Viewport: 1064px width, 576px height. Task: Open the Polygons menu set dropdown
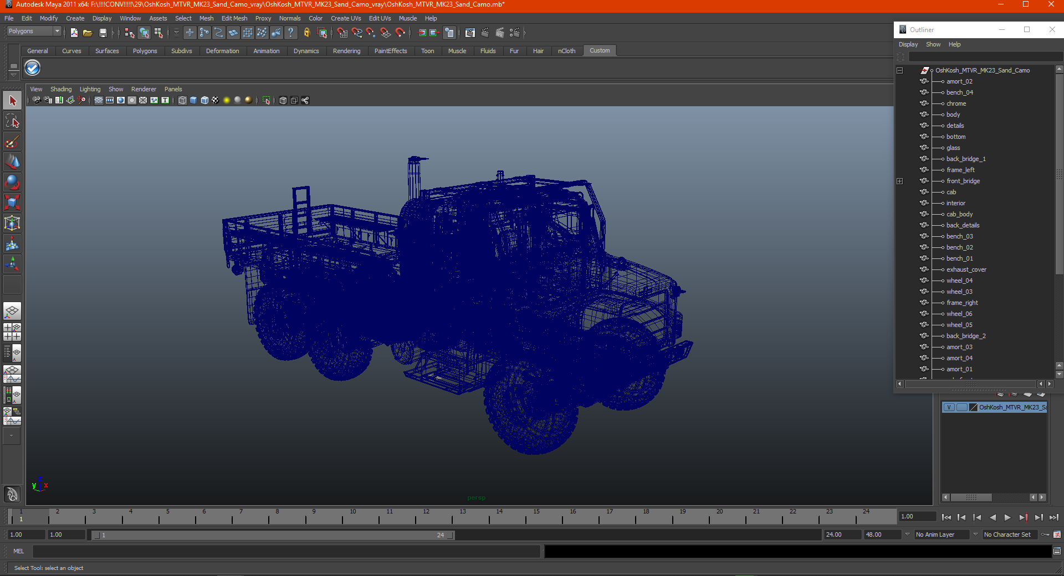pyautogui.click(x=33, y=32)
